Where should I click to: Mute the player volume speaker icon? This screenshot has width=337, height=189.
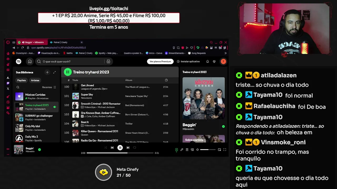pyautogui.click(x=197, y=150)
